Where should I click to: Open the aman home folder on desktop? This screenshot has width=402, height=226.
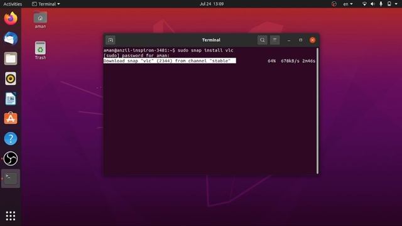pos(40,19)
